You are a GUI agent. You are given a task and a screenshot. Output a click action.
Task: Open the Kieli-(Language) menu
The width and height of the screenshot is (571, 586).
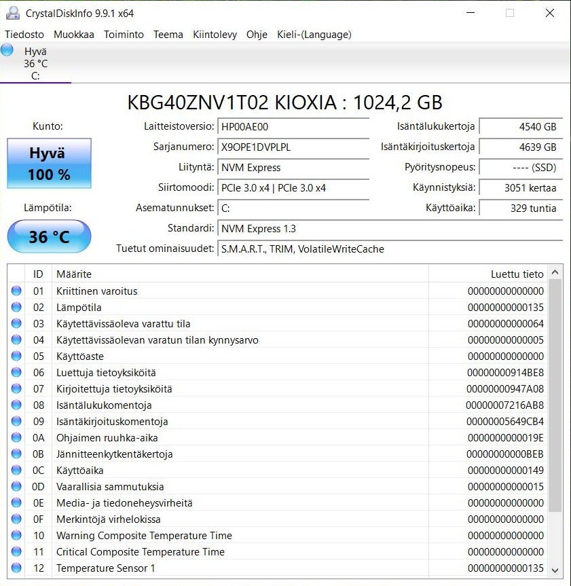[x=314, y=35]
